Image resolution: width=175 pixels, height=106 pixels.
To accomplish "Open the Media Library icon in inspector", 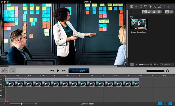I will coord(169,7).
